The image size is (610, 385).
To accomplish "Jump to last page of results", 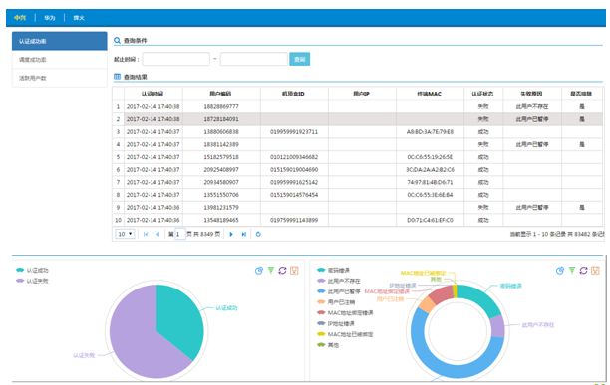I will tap(244, 234).
